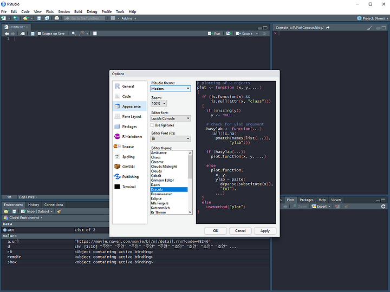
Task: Choose Cobalt in Editor theme list
Action: tap(169, 176)
